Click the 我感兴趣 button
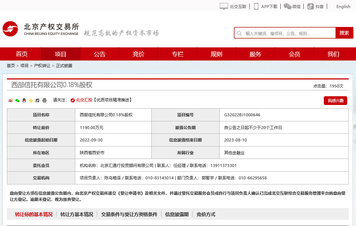356x226 pixels. click(x=335, y=101)
